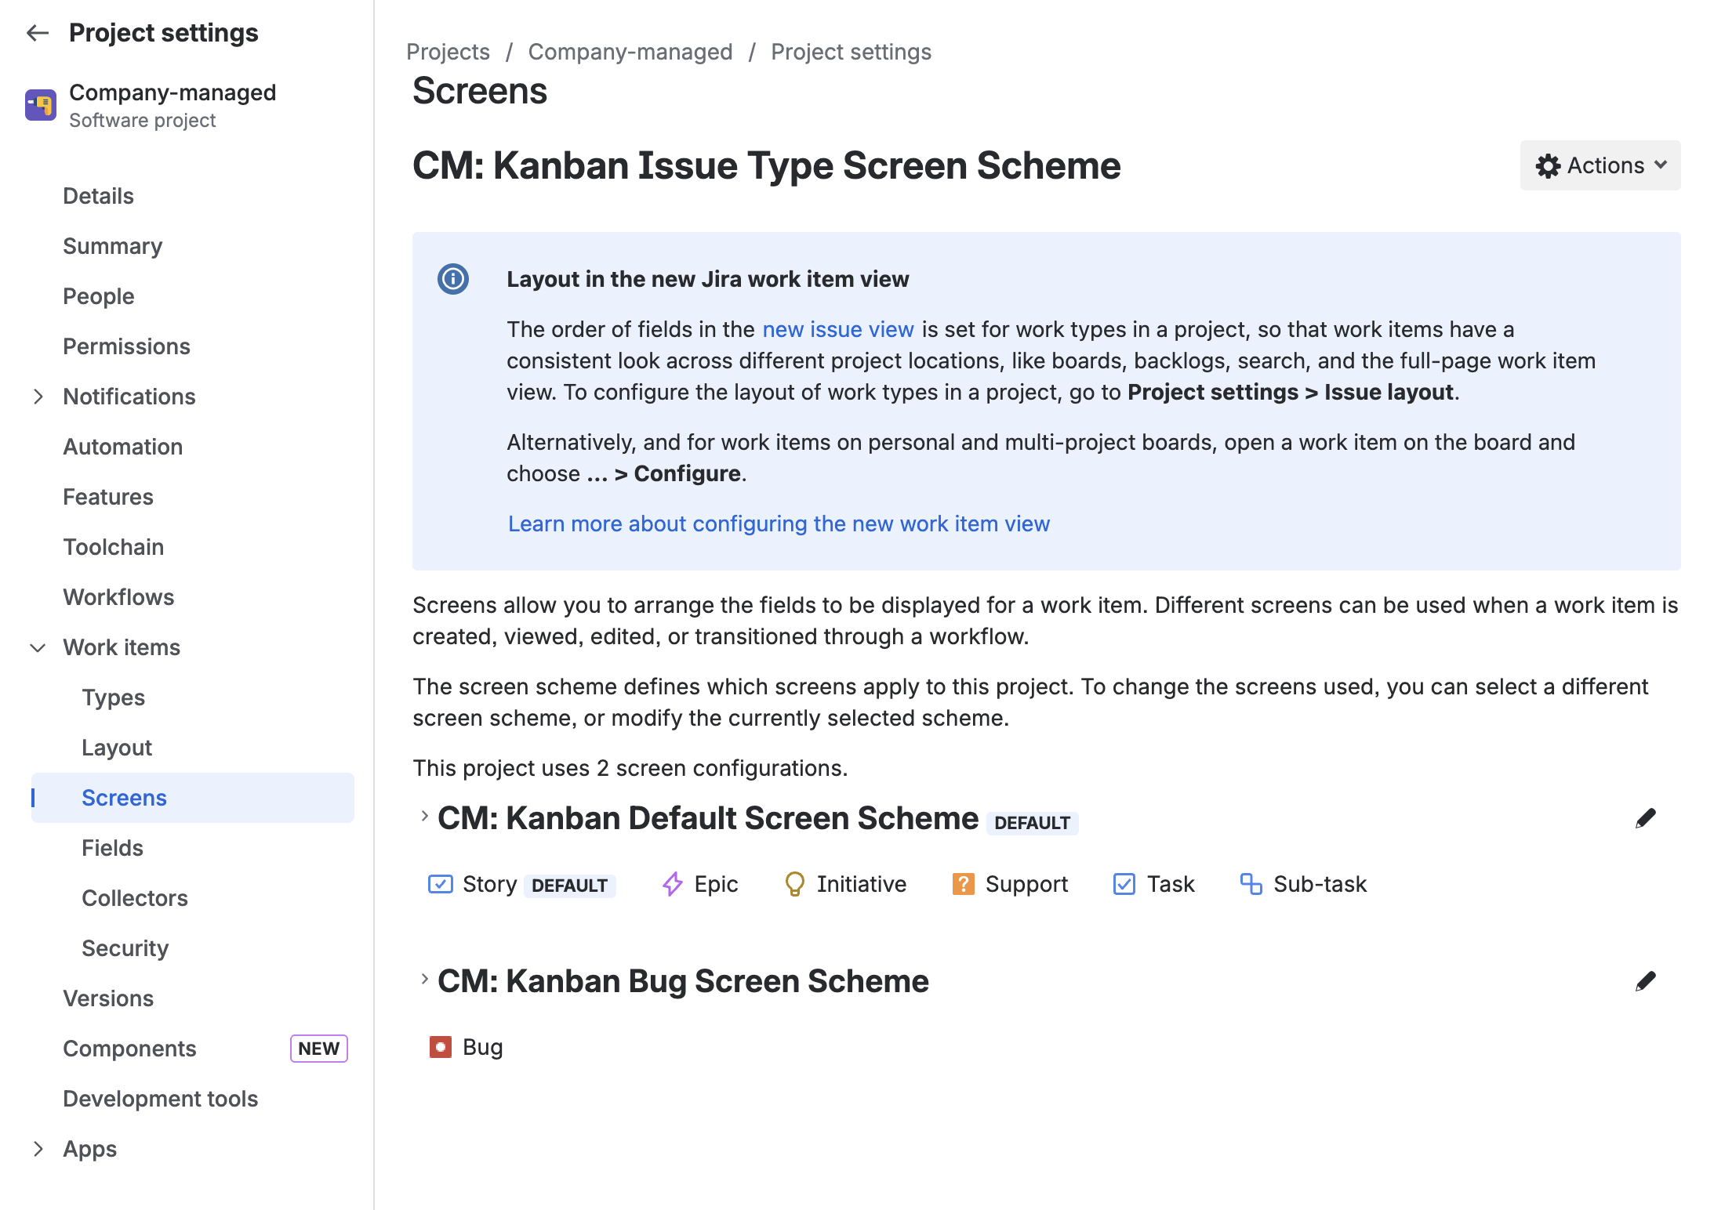Viewport: 1714px width, 1210px height.
Task: Click the Company-managed project avatar
Action: (41, 104)
